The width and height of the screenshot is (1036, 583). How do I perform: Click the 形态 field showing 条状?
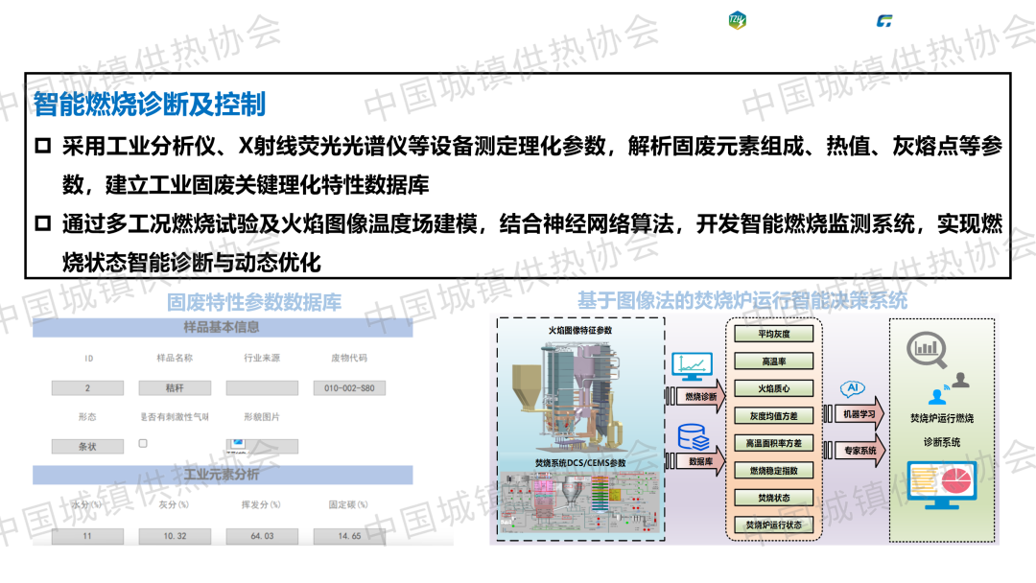tap(87, 446)
